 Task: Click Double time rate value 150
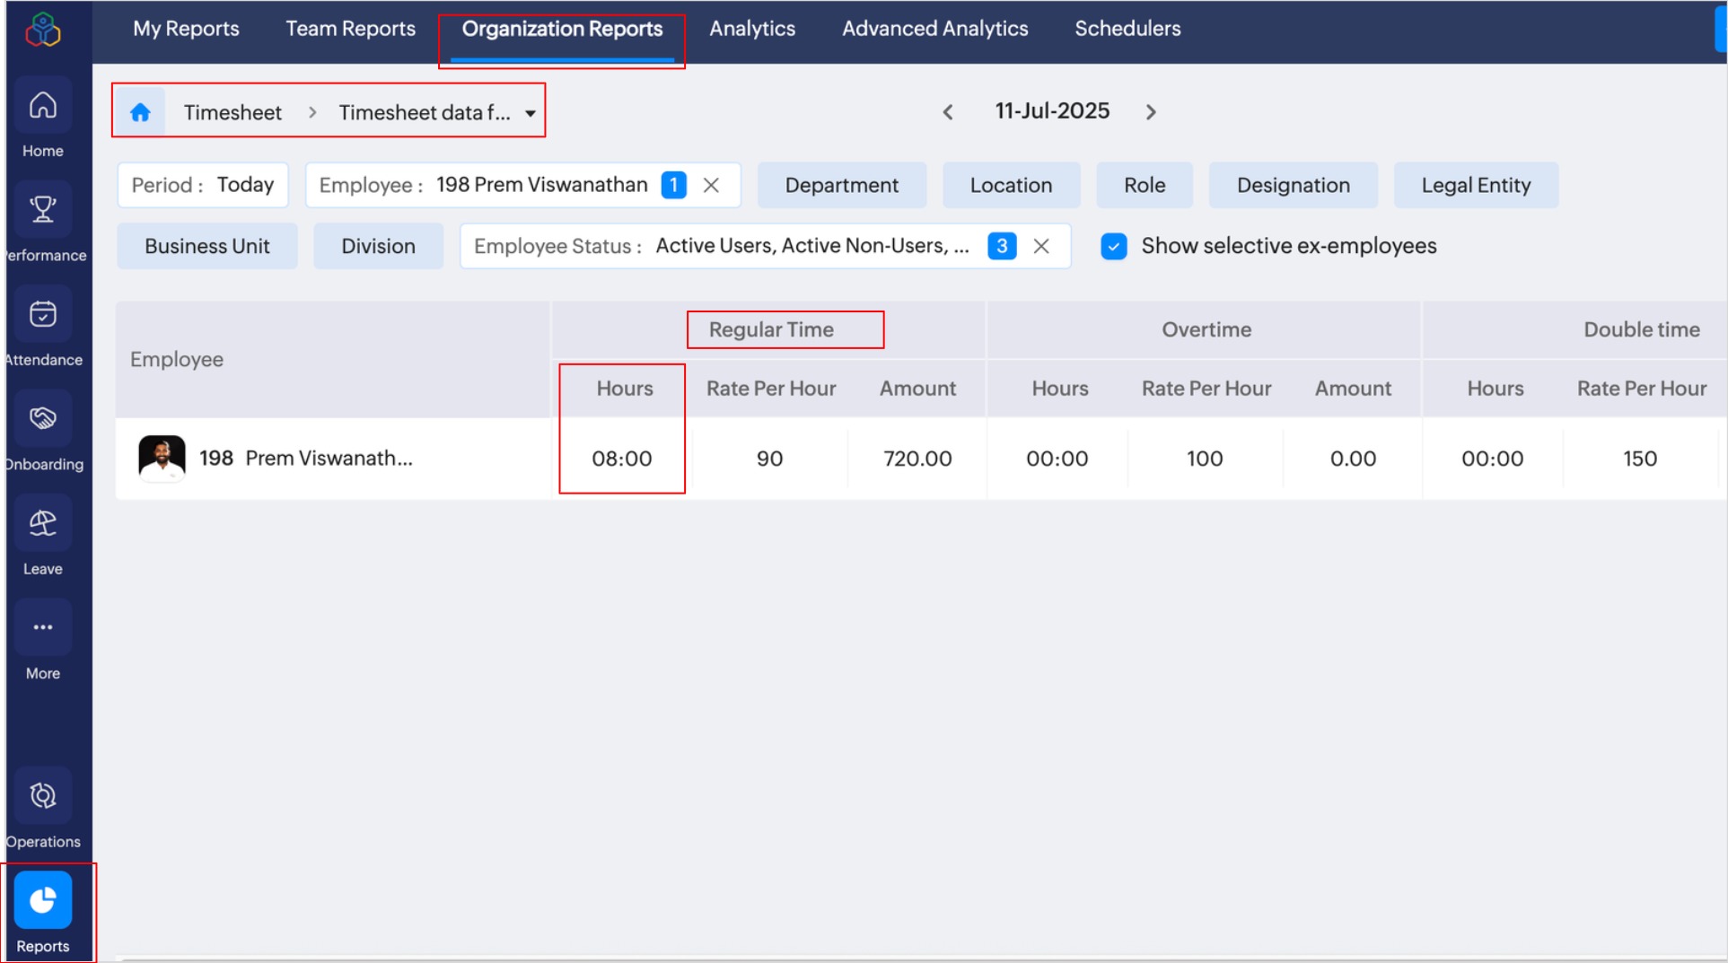[x=1640, y=459]
